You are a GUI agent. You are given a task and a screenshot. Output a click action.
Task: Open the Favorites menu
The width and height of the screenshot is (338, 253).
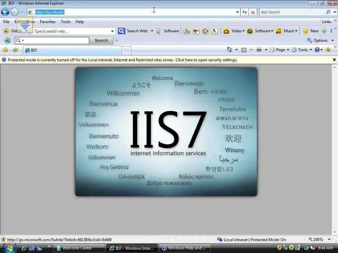click(x=48, y=22)
